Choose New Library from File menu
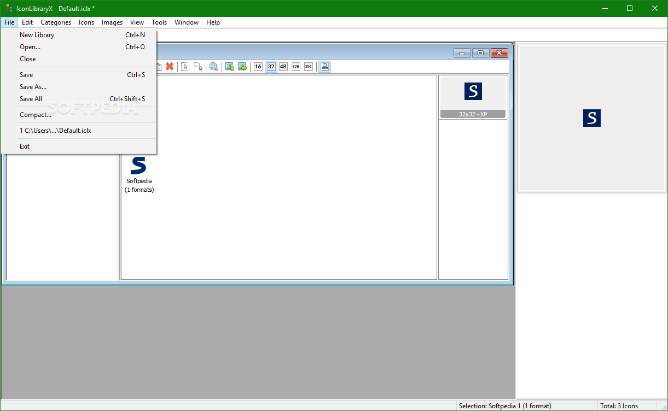The height and width of the screenshot is (411, 668). (x=79, y=35)
